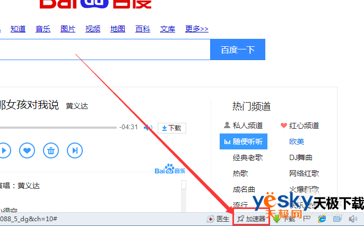The height and width of the screenshot is (226, 364).
Task: Open the 图片 link
Action: coord(68,29)
